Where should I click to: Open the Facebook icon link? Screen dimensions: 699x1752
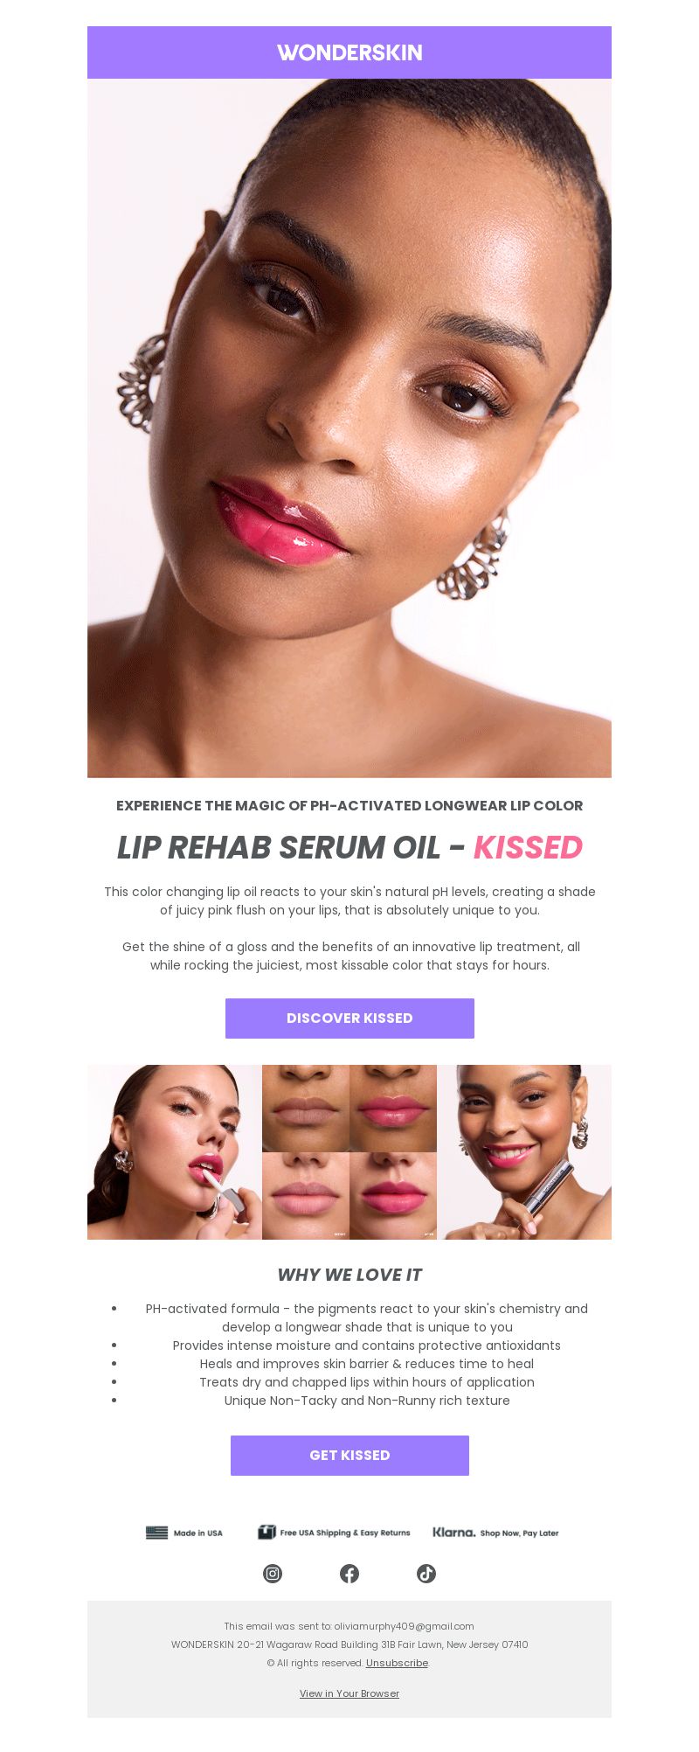tap(349, 1574)
